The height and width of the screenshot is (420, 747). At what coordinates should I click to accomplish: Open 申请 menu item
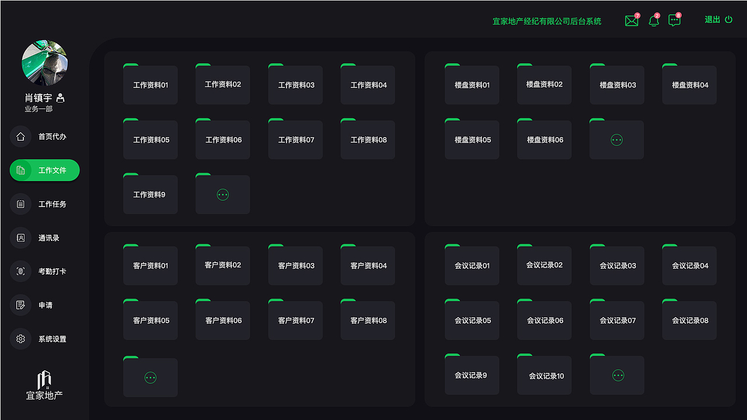click(44, 305)
